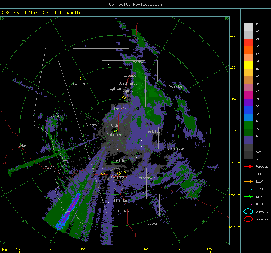The width and height of the screenshot is (271, 253).
Task: Click the Sylvan label
Action: coord(115,89)
